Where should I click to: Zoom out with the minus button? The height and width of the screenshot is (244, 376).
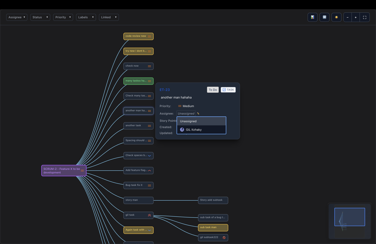point(347,17)
